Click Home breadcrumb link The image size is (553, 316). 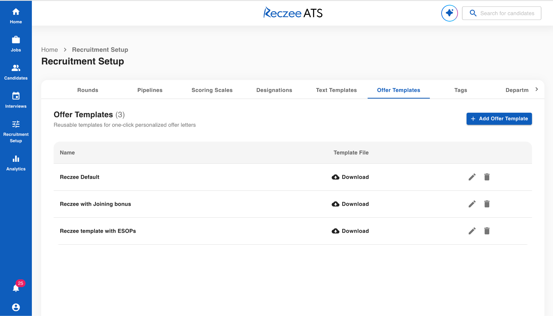pos(49,50)
